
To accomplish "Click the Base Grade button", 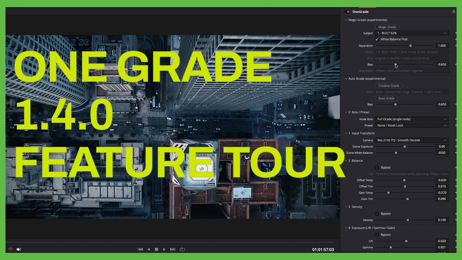I will point(386,98).
